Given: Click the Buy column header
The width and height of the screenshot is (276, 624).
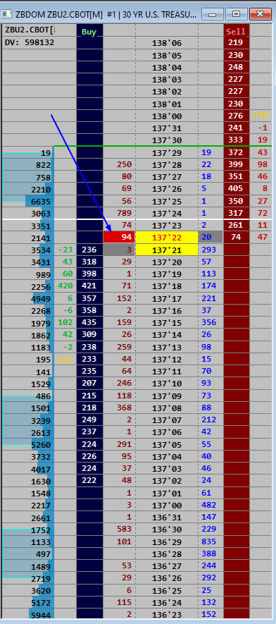Looking at the screenshot, I should coord(89,32).
